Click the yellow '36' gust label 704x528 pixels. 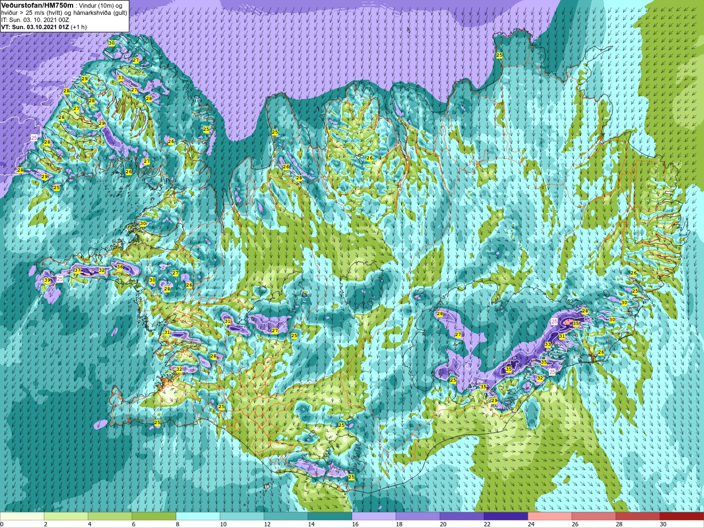[x=120, y=267]
